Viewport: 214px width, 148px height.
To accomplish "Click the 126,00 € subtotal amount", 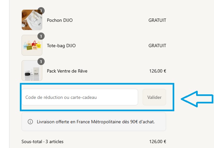I will pos(158,141).
